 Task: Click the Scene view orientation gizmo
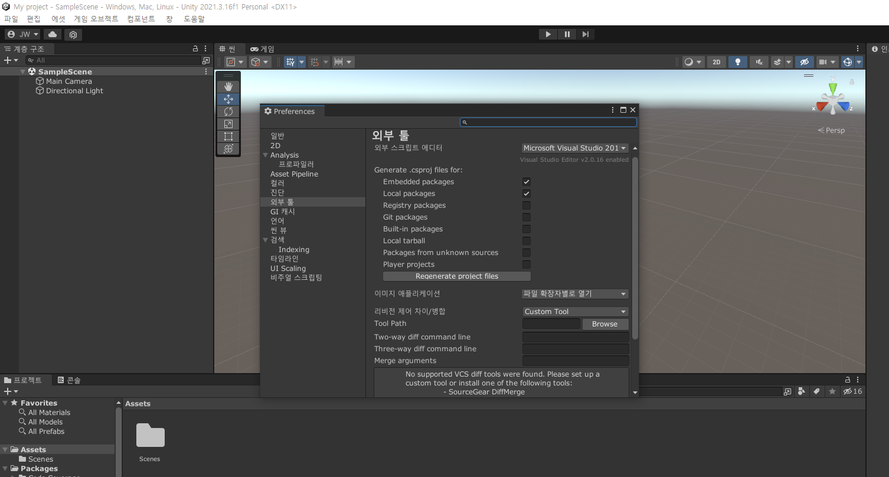click(832, 100)
